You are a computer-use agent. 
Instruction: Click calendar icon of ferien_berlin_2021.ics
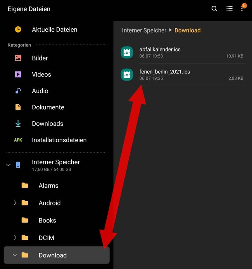pos(127,75)
